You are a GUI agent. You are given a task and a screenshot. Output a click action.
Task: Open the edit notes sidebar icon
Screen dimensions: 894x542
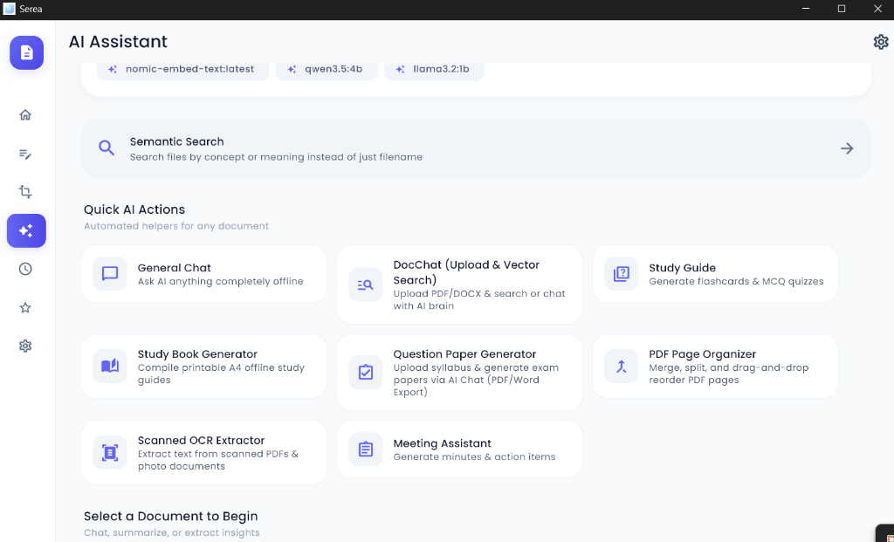click(25, 154)
